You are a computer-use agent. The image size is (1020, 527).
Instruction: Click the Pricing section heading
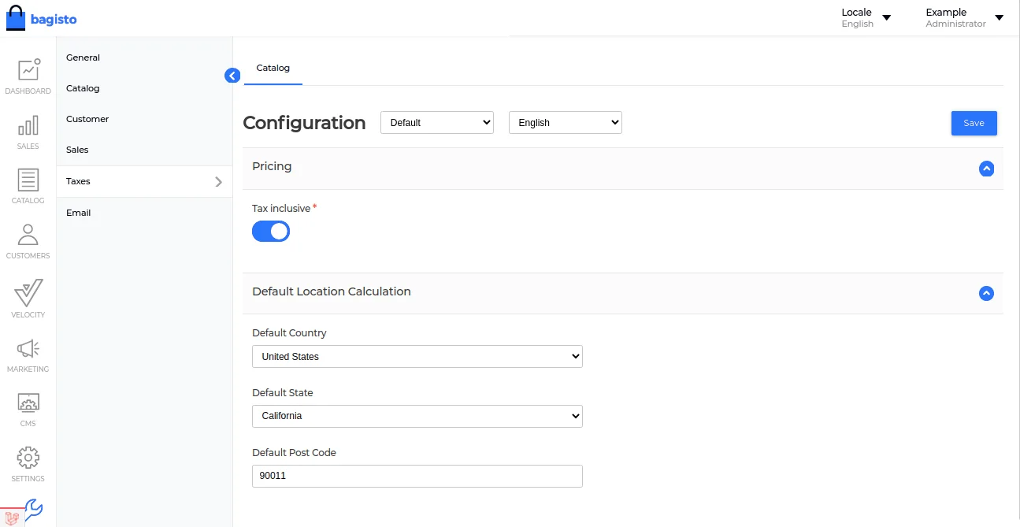(272, 166)
